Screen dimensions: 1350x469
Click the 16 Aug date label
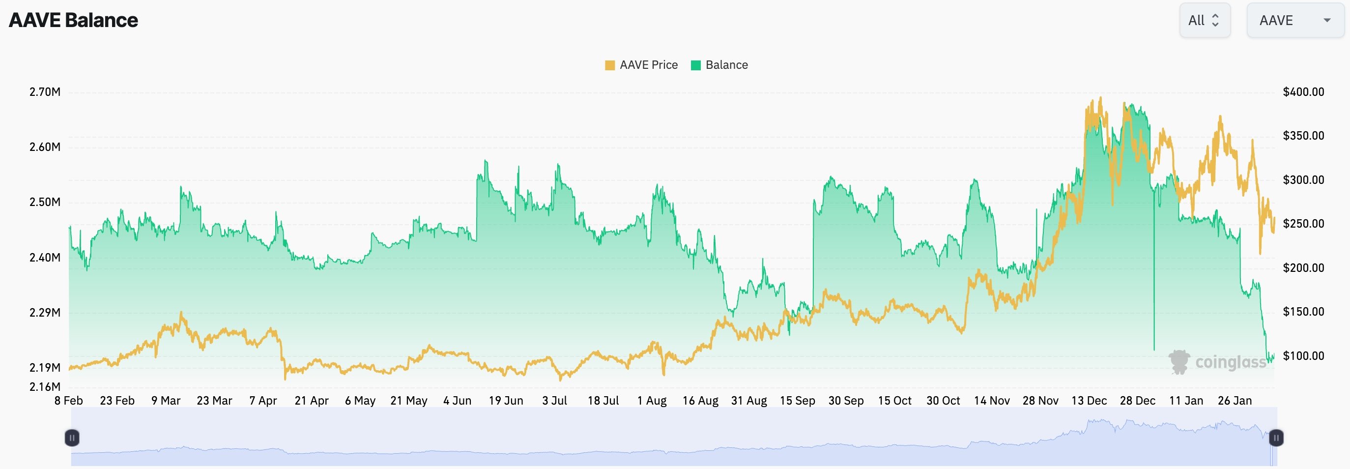pyautogui.click(x=700, y=400)
